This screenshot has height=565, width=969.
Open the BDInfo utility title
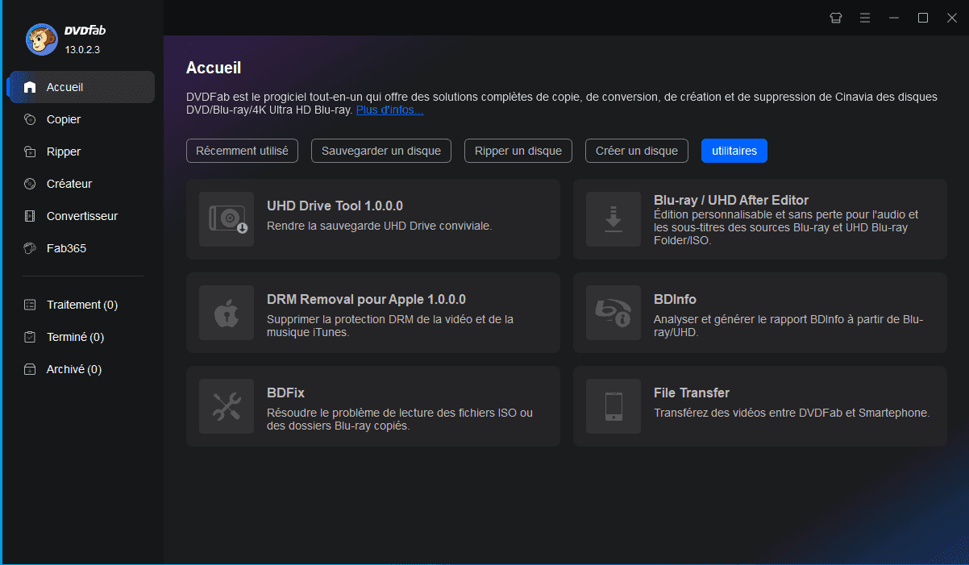coord(675,299)
